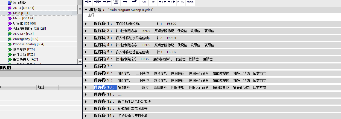Insert a normally closed contact
This screenshot has height=119, width=341.
click(97, 2)
